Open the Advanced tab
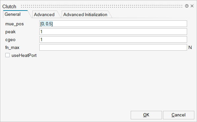197x122 pixels. (44, 14)
